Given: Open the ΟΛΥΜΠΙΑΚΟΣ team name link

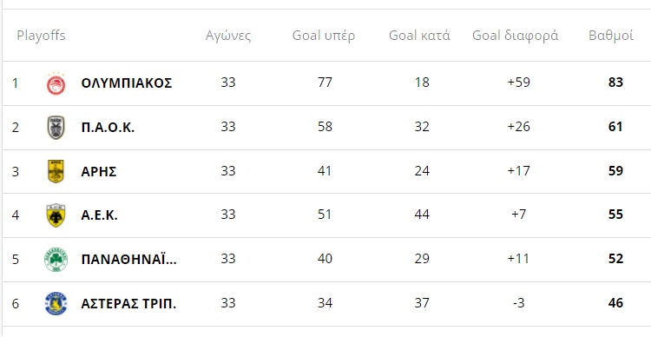Looking at the screenshot, I should pyautogui.click(x=127, y=83).
